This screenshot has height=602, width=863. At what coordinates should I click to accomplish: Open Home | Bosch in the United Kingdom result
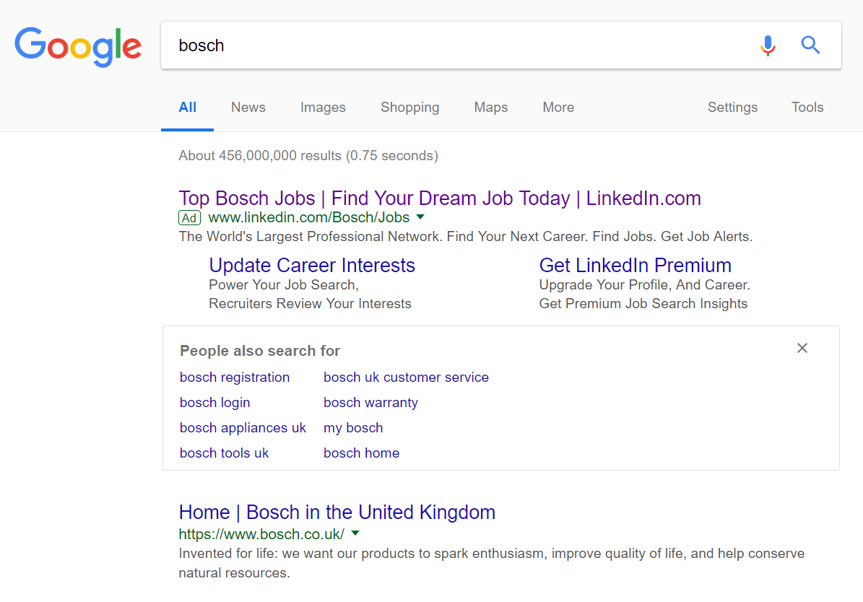[337, 512]
